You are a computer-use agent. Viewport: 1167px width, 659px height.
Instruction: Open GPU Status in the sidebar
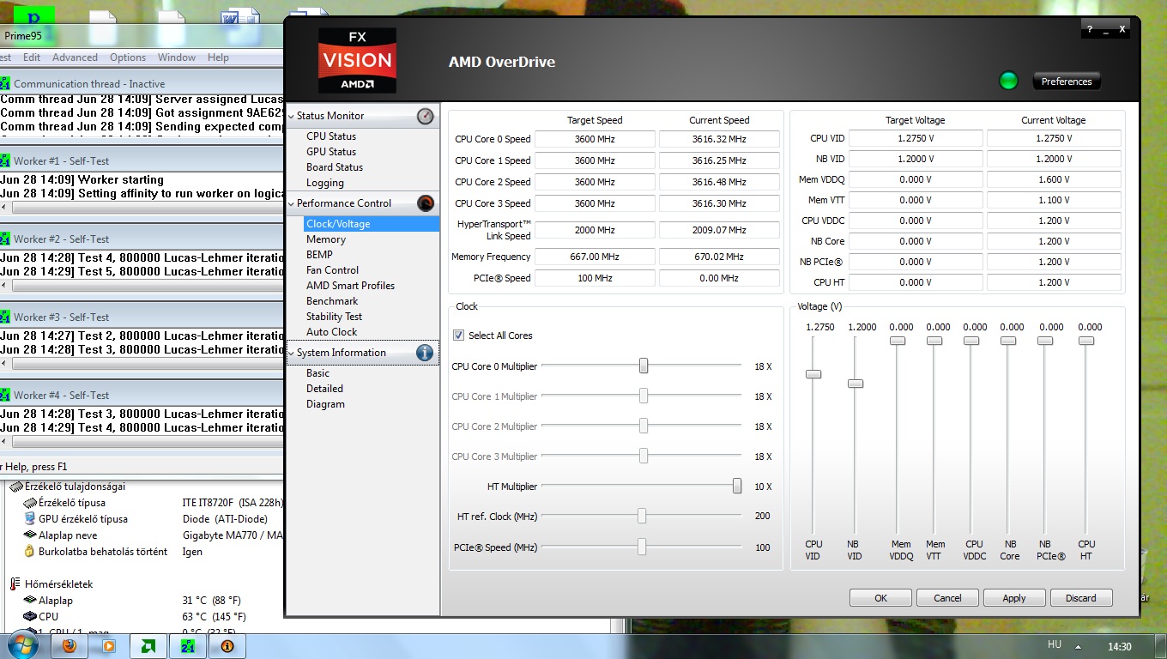pos(331,152)
